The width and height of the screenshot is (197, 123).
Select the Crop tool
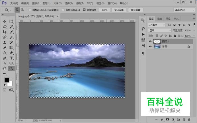point(5,32)
